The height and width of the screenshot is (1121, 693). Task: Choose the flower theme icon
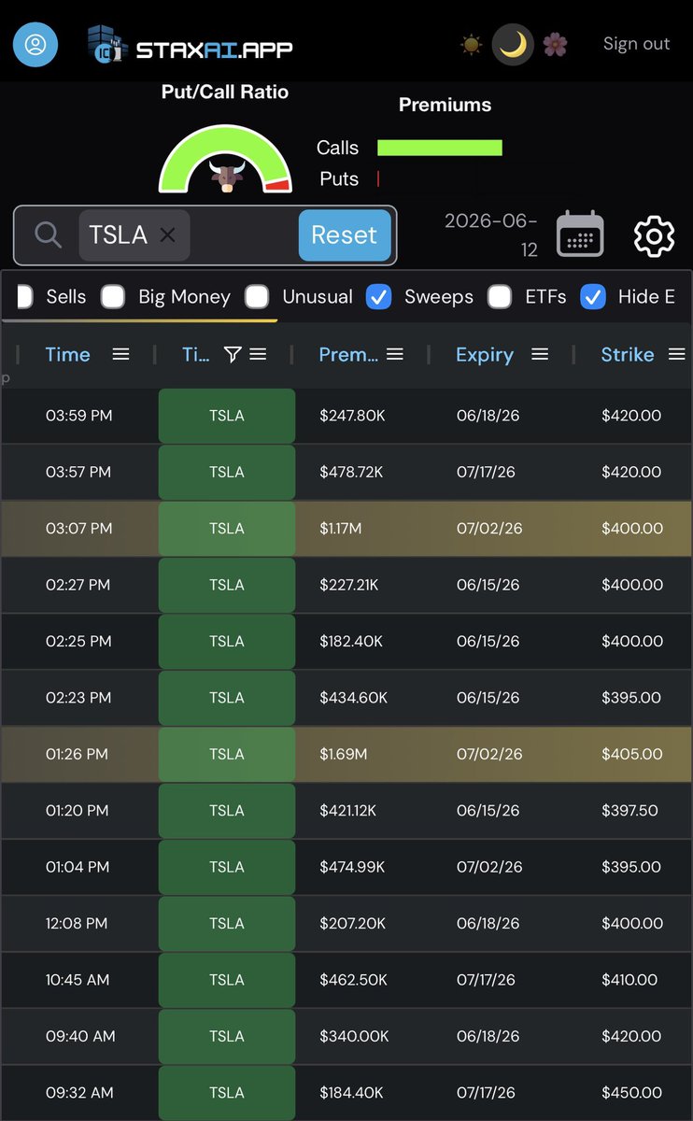(555, 45)
